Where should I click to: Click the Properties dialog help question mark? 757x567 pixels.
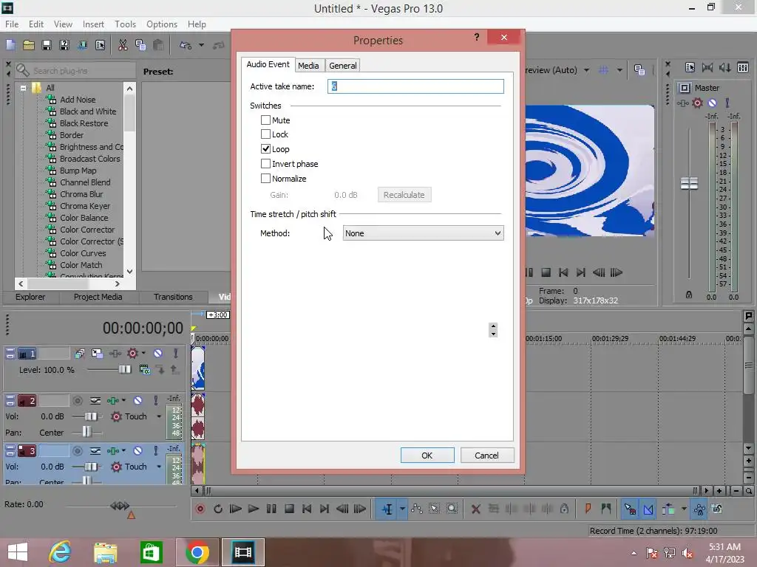click(477, 37)
